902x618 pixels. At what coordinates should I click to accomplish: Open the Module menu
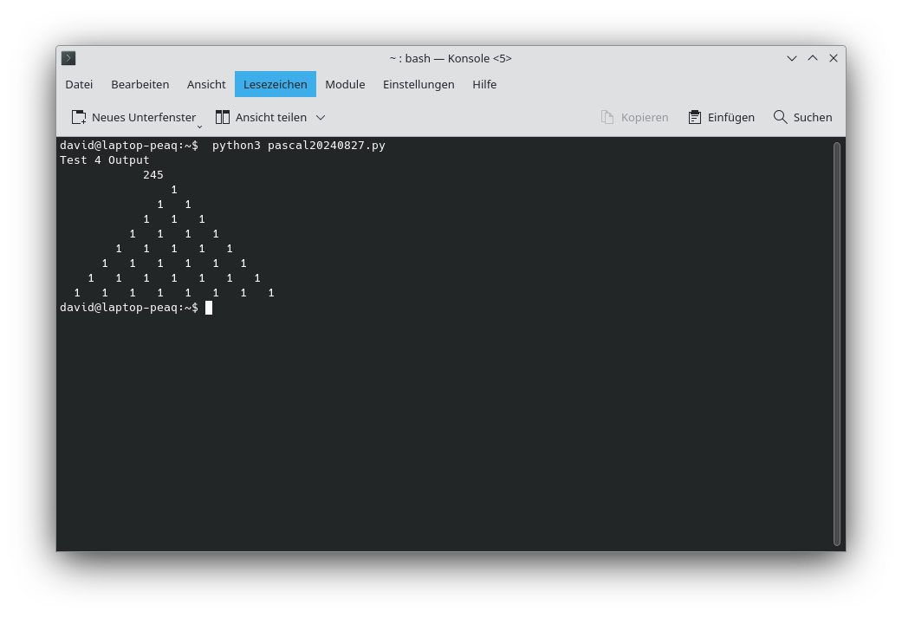point(345,84)
